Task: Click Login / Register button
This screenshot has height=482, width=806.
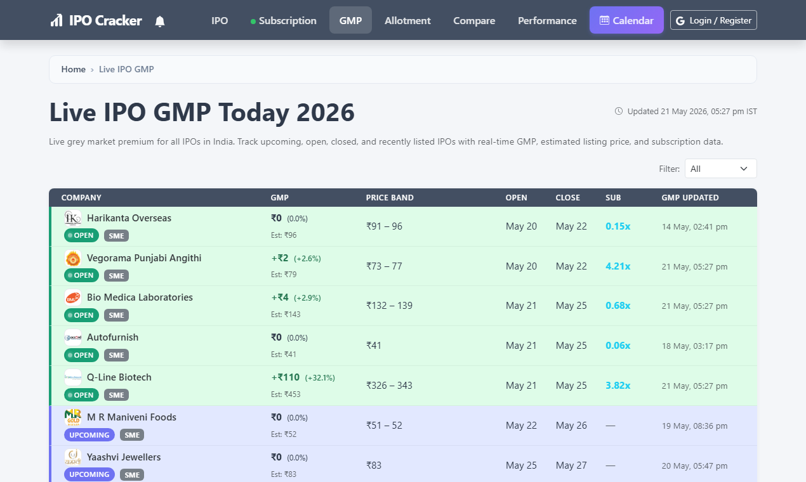Action: click(x=713, y=20)
